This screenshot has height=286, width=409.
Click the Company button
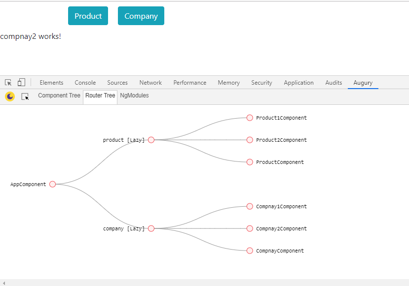[141, 16]
